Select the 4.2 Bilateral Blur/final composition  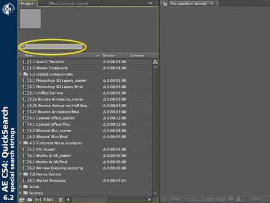(48, 136)
